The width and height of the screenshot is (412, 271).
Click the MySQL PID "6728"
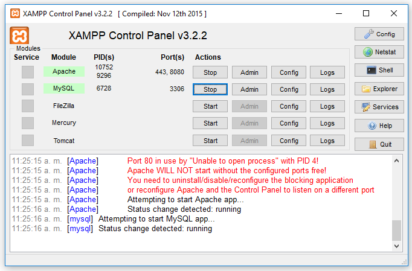point(104,88)
